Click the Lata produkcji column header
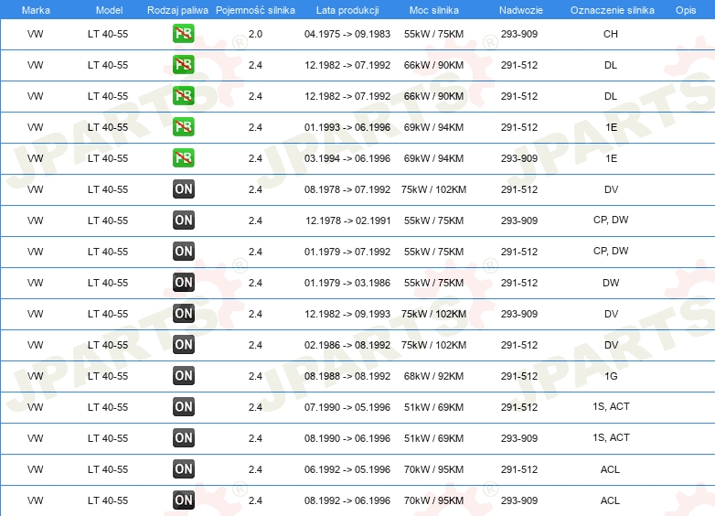The height and width of the screenshot is (516, 715). [347, 10]
